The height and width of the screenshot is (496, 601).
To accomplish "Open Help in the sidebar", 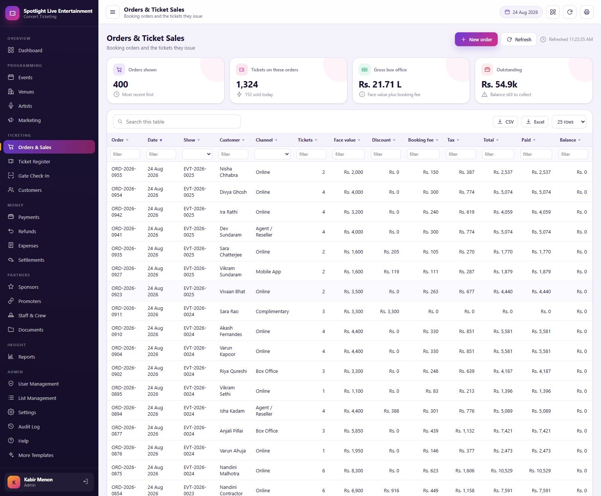I will [x=49, y=441].
